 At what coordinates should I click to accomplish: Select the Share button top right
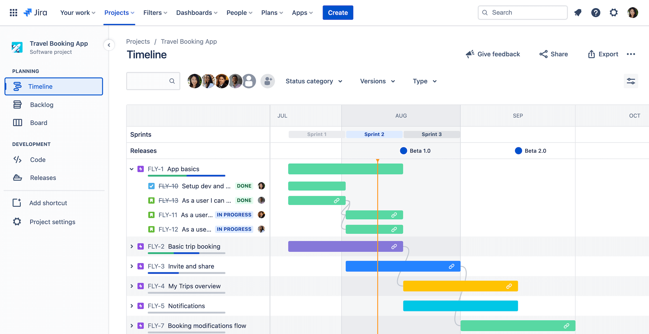(x=553, y=54)
